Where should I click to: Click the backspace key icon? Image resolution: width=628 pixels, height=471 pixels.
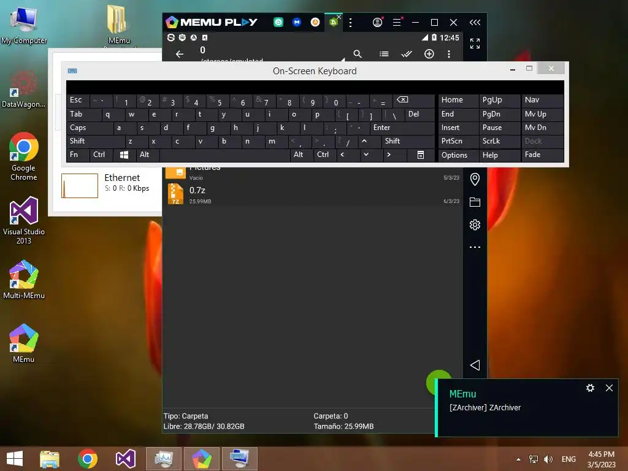click(x=414, y=100)
